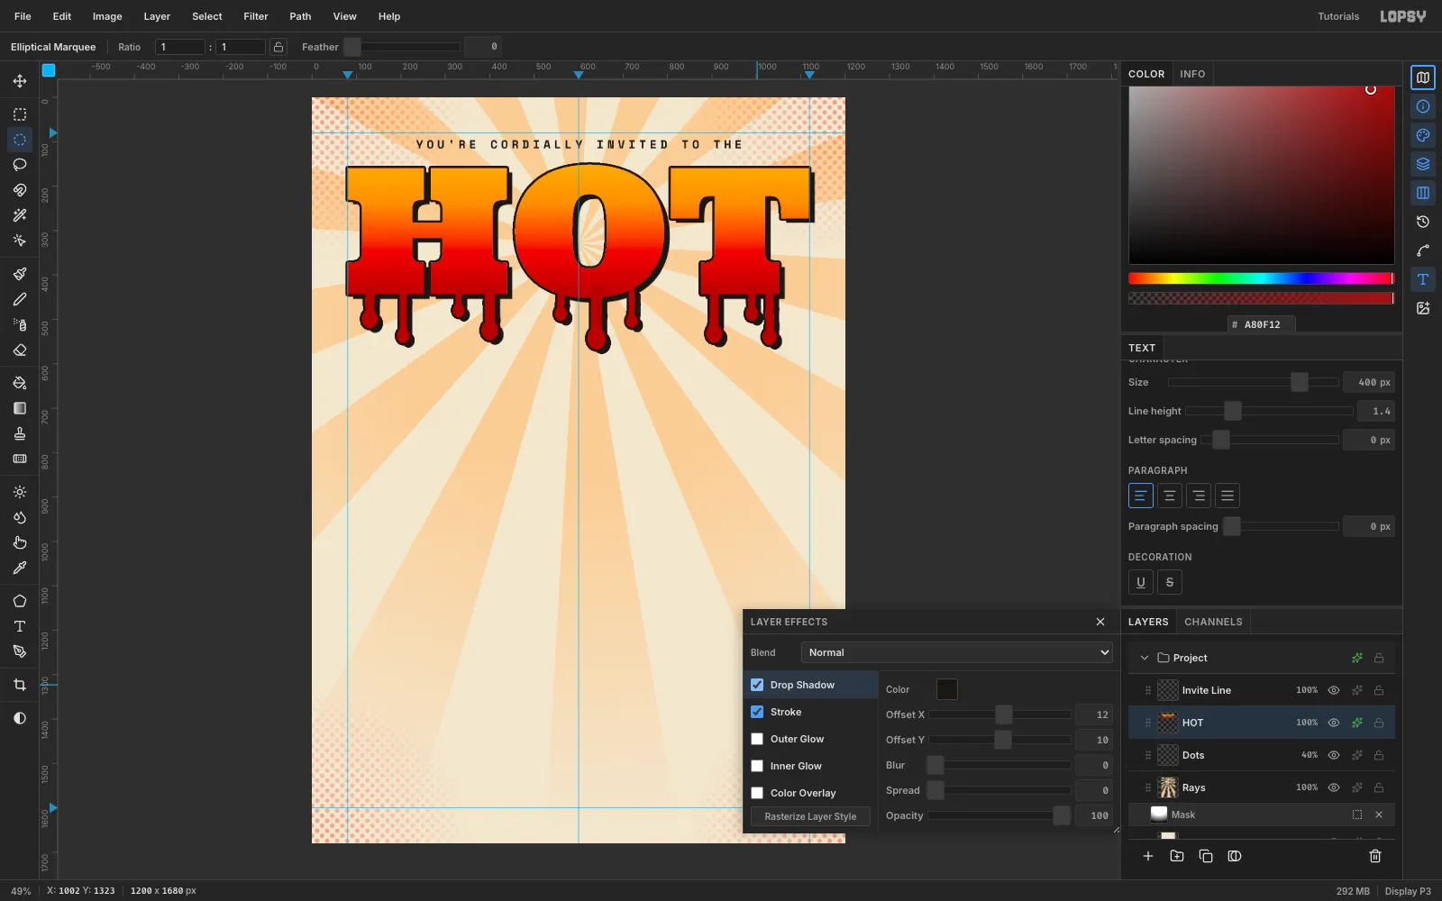Image resolution: width=1442 pixels, height=901 pixels.
Task: Hide the Invite Line layer
Action: pyautogui.click(x=1334, y=690)
